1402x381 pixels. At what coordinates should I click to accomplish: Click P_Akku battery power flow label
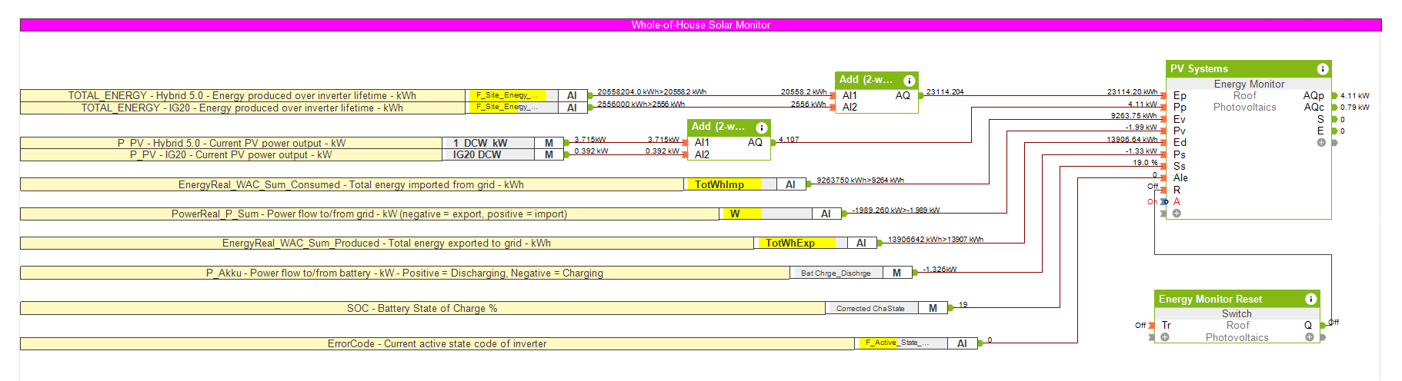405,273
